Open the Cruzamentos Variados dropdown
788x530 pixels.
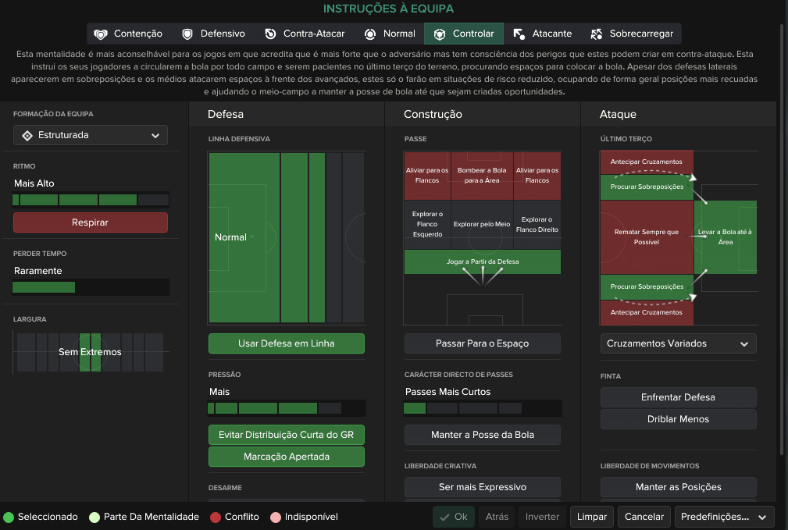(x=679, y=343)
